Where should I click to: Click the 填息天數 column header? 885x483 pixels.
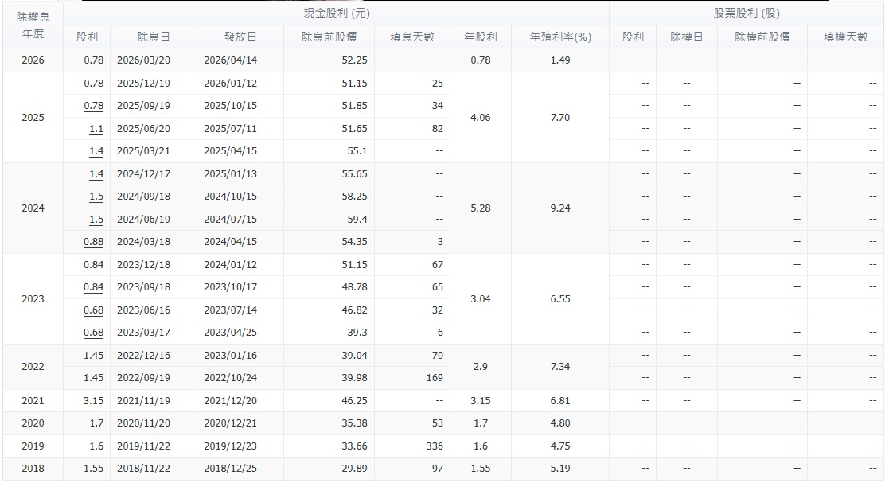(410, 36)
